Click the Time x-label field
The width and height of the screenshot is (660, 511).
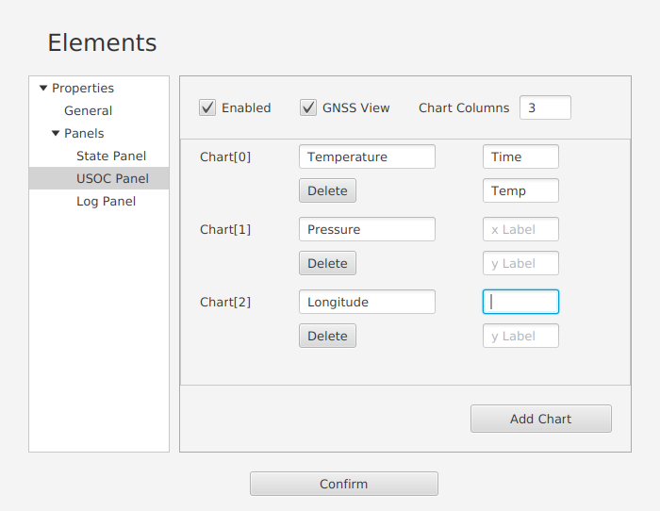[520, 157]
